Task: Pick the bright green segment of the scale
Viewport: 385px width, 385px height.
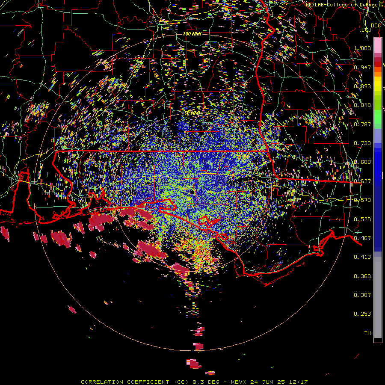Action: (x=378, y=117)
